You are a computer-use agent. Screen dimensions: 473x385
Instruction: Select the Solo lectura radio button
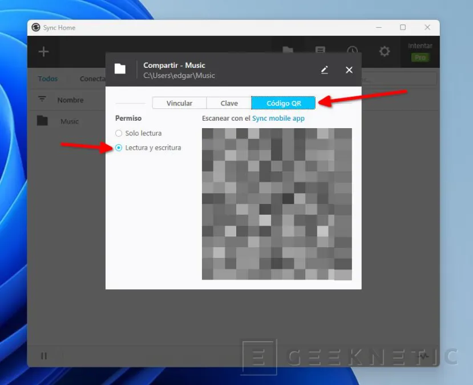click(119, 133)
